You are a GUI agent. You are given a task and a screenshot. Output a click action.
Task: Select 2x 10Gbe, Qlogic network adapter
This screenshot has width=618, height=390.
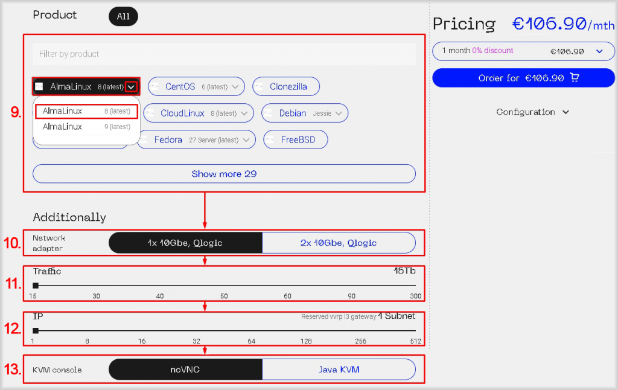pyautogui.click(x=339, y=243)
